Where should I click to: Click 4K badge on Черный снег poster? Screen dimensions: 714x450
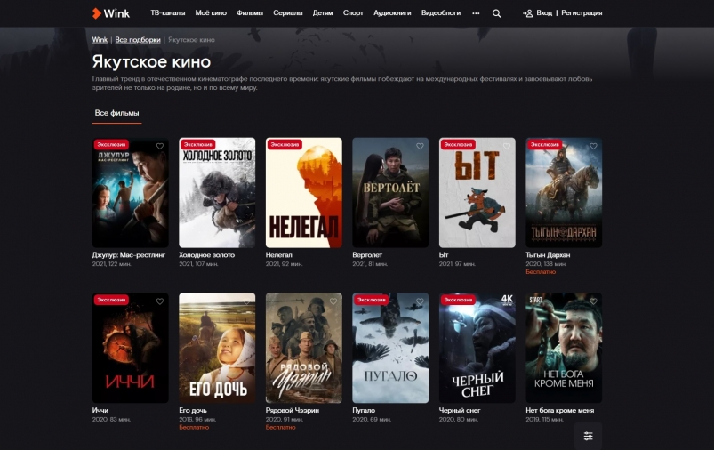[507, 299]
